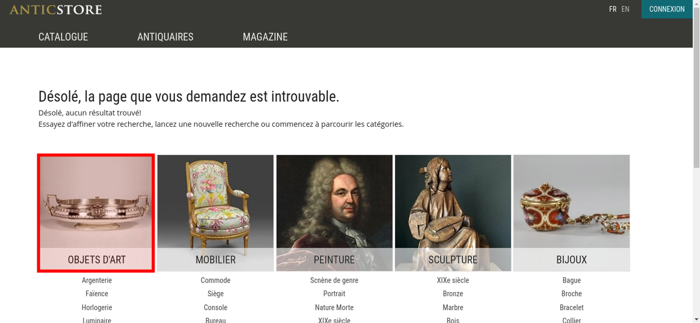This screenshot has width=700, height=323.
Task: Switch language to EN
Action: pos(625,9)
